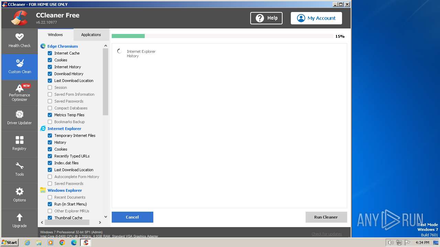The height and width of the screenshot is (247, 440).
Task: Open Microsoft Edge from taskbar
Action: tap(74, 243)
